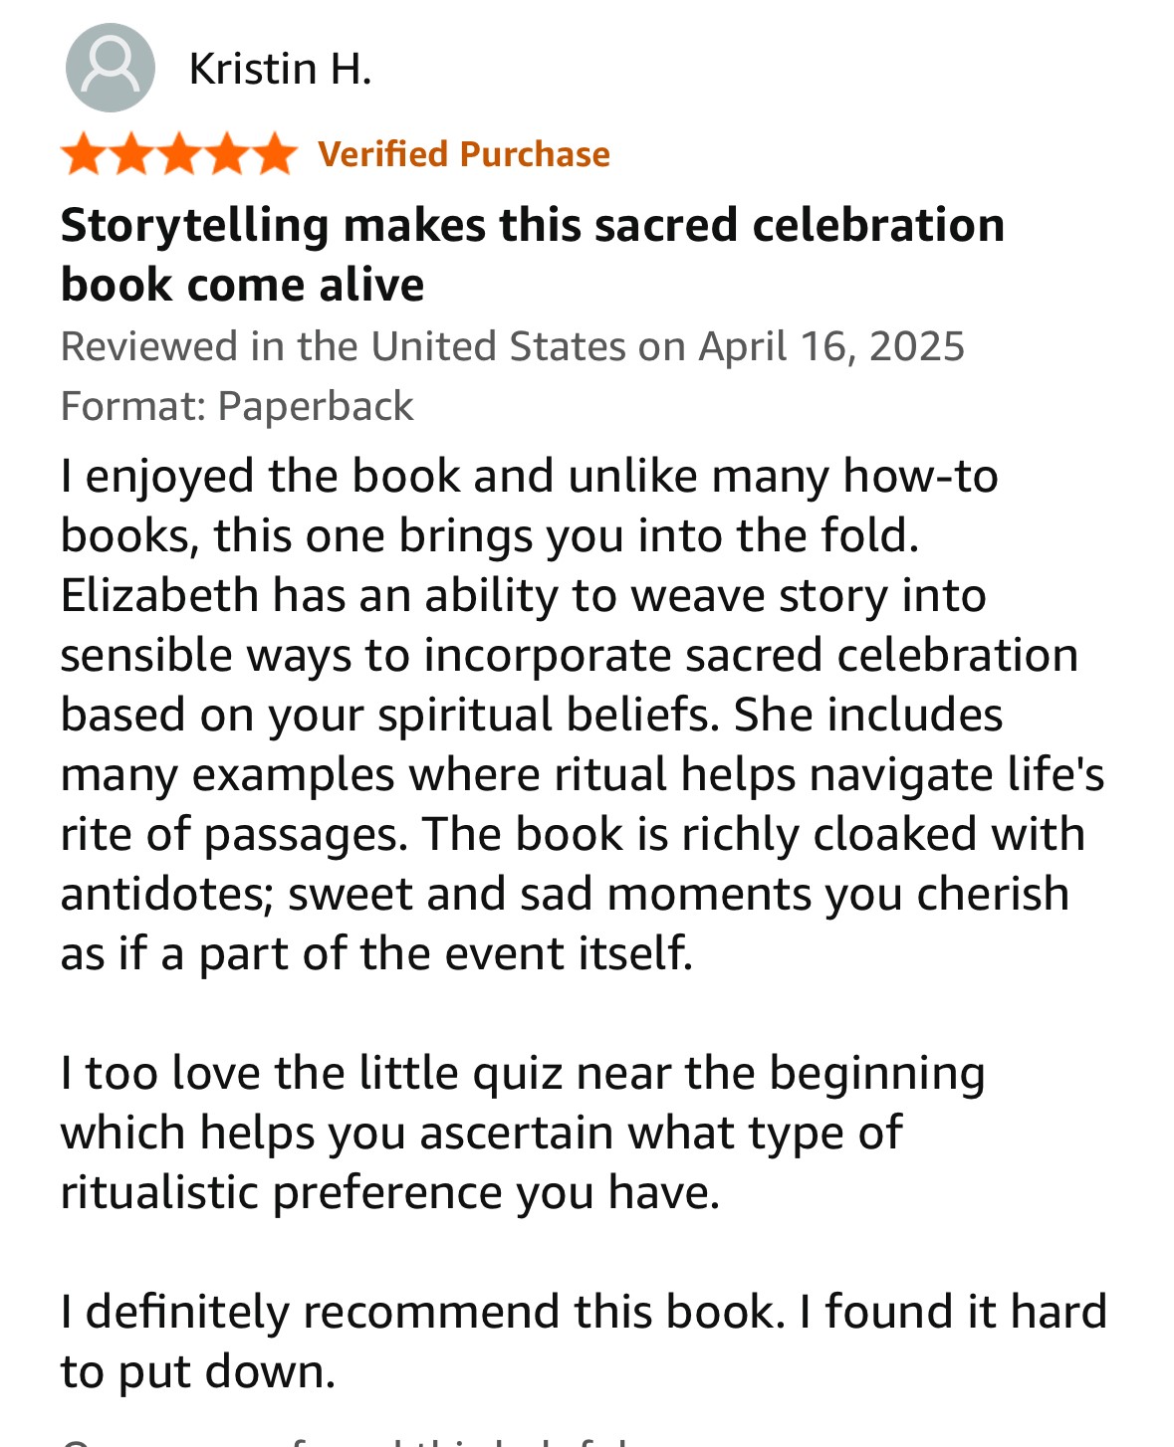Open the review title starting with "Storytelling makes"
The image size is (1174, 1447).
pyautogui.click(x=532, y=254)
